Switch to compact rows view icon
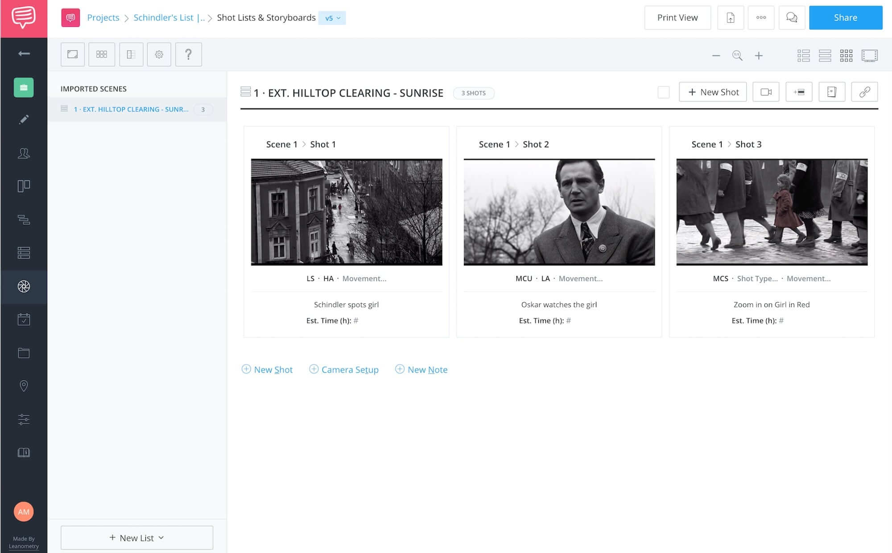The width and height of the screenshot is (892, 553). [825, 56]
